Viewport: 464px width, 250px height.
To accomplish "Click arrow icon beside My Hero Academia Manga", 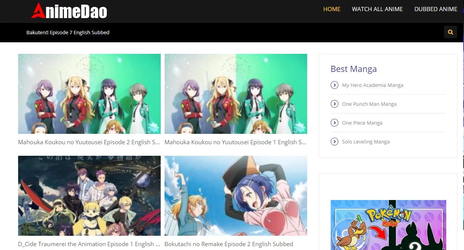I will 335,85.
